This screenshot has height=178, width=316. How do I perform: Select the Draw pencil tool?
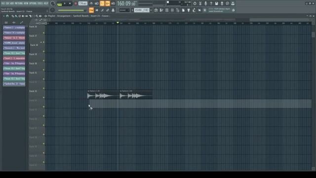click(x=13, y=16)
